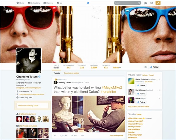The width and height of the screenshot is (176, 140).
Task: Open the profile gear menu beside Follow
Action: (x=146, y=67)
